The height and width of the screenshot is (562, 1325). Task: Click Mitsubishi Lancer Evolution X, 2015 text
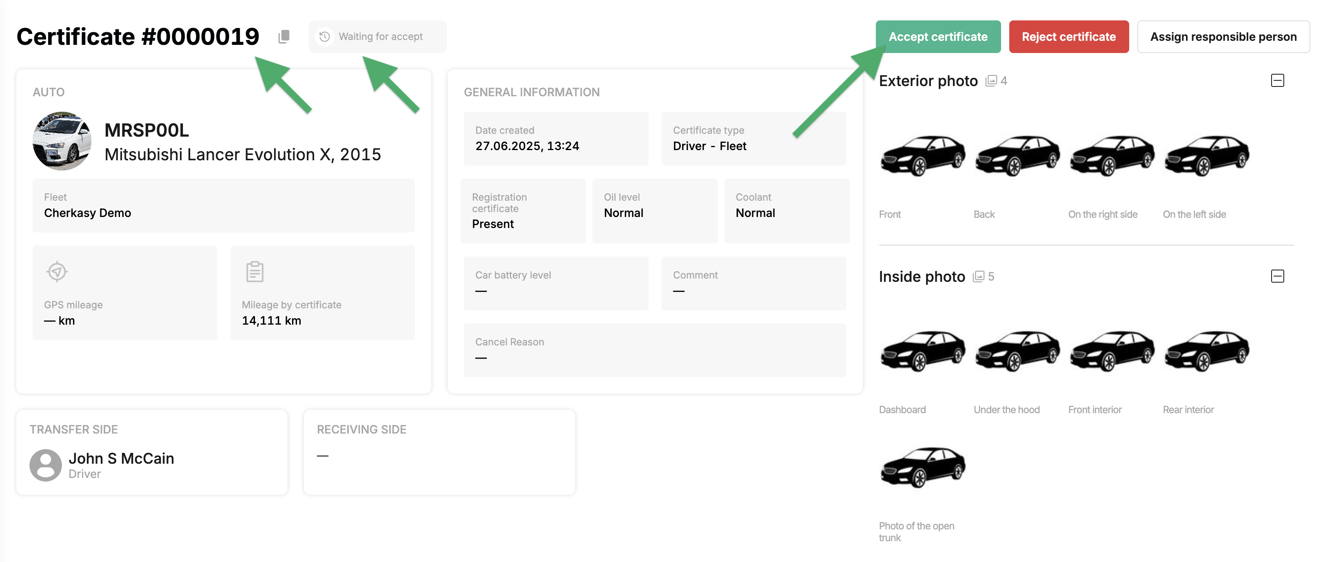coord(243,154)
